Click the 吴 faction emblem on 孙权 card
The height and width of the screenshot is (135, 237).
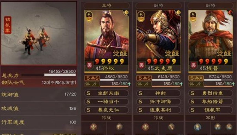pyautogui.click(x=89, y=66)
